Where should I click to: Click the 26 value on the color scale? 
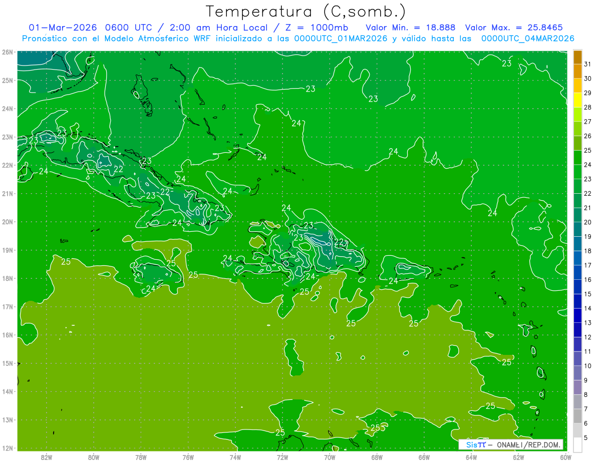(588, 136)
